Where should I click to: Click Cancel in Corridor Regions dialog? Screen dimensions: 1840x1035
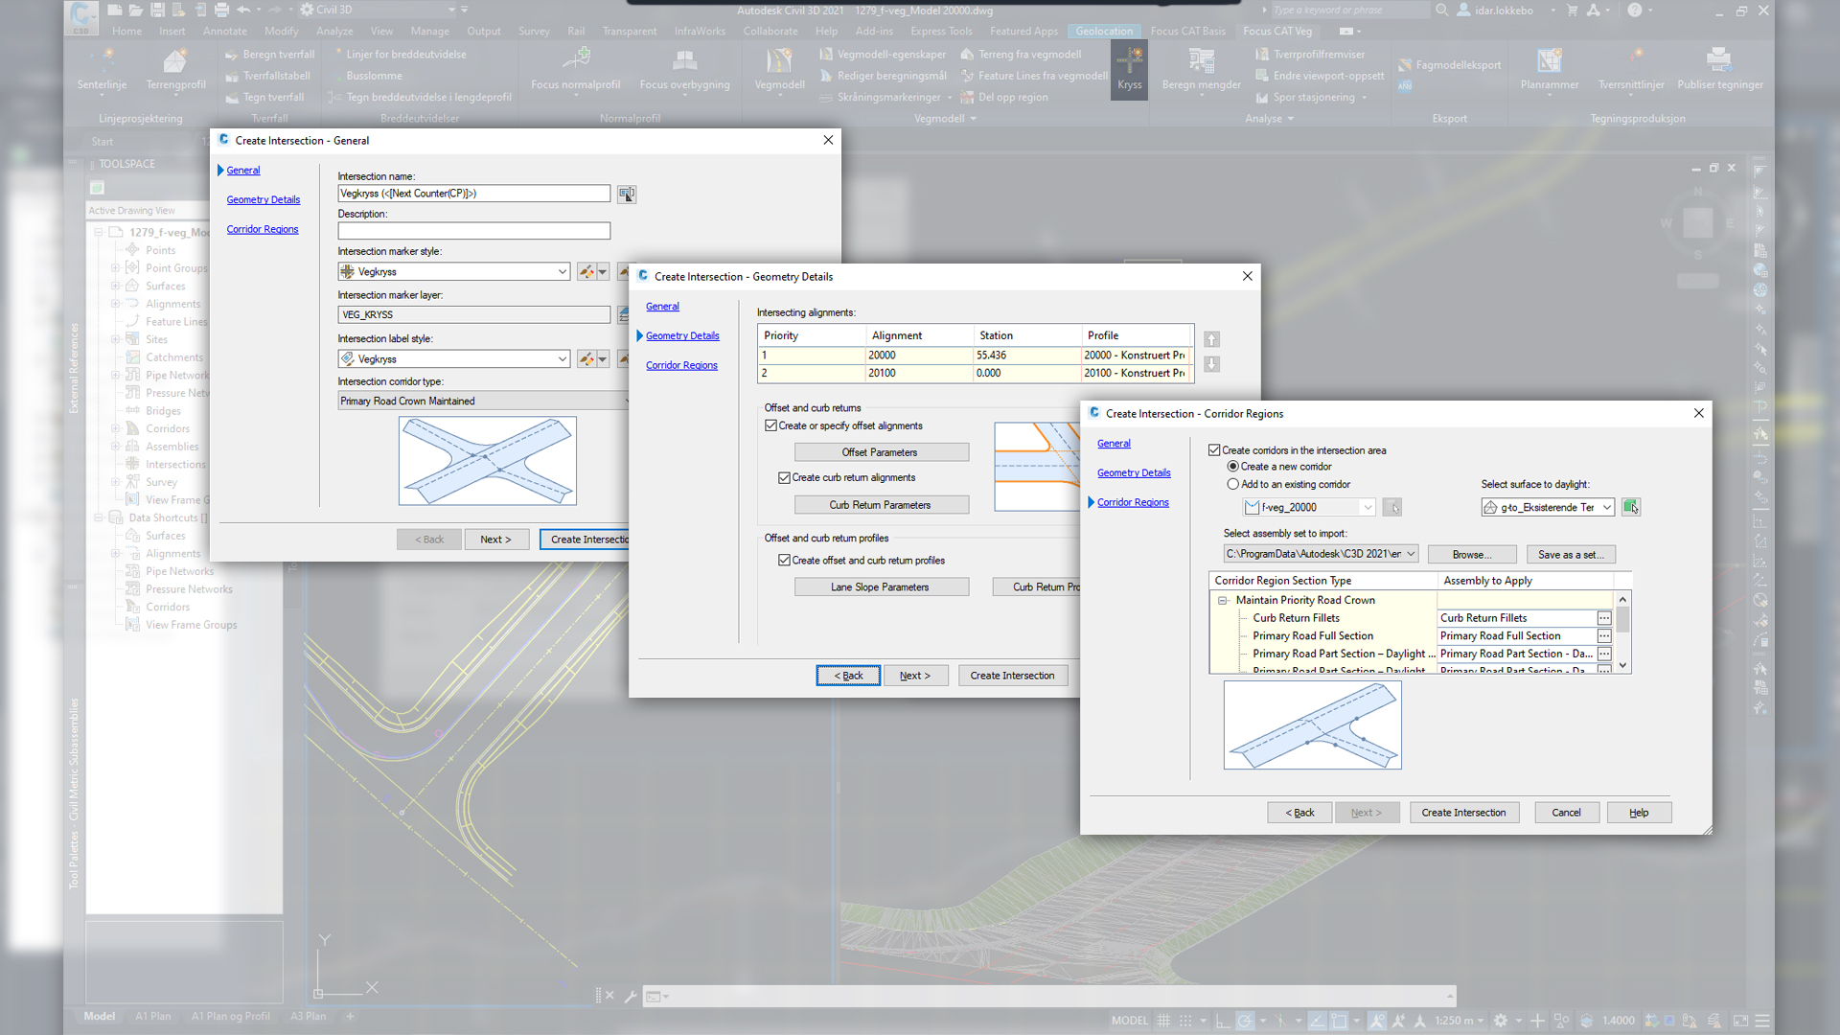point(1566,813)
